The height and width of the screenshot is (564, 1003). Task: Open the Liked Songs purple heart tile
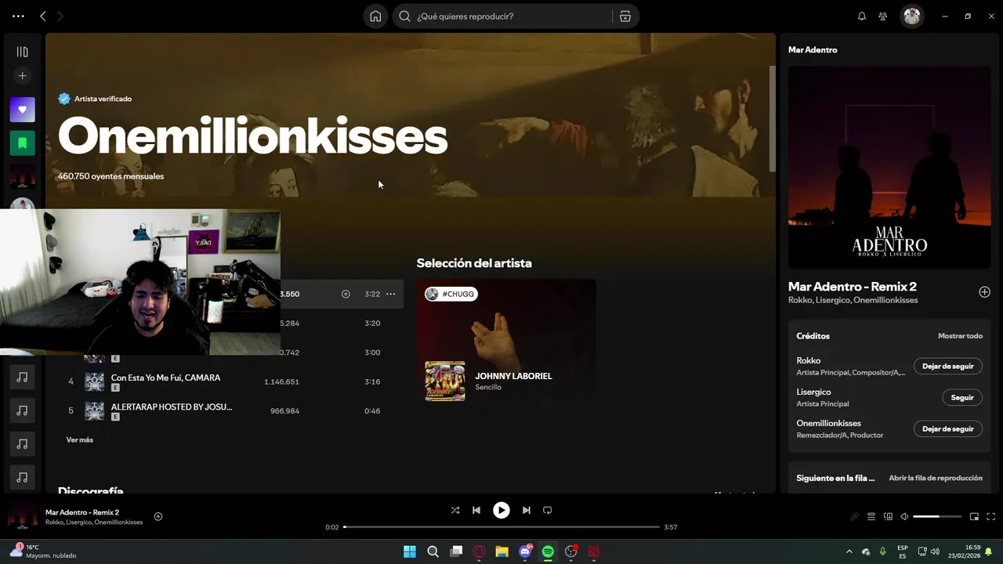pyautogui.click(x=22, y=110)
